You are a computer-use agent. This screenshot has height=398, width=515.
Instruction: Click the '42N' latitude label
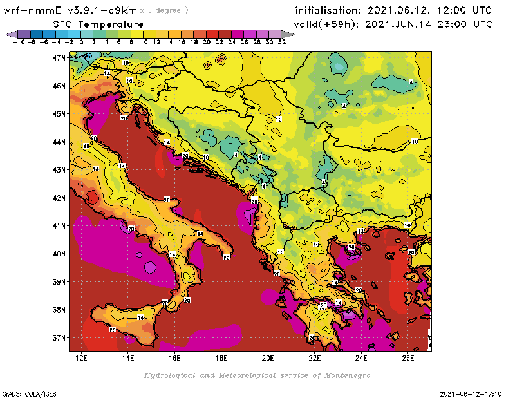pos(59,198)
